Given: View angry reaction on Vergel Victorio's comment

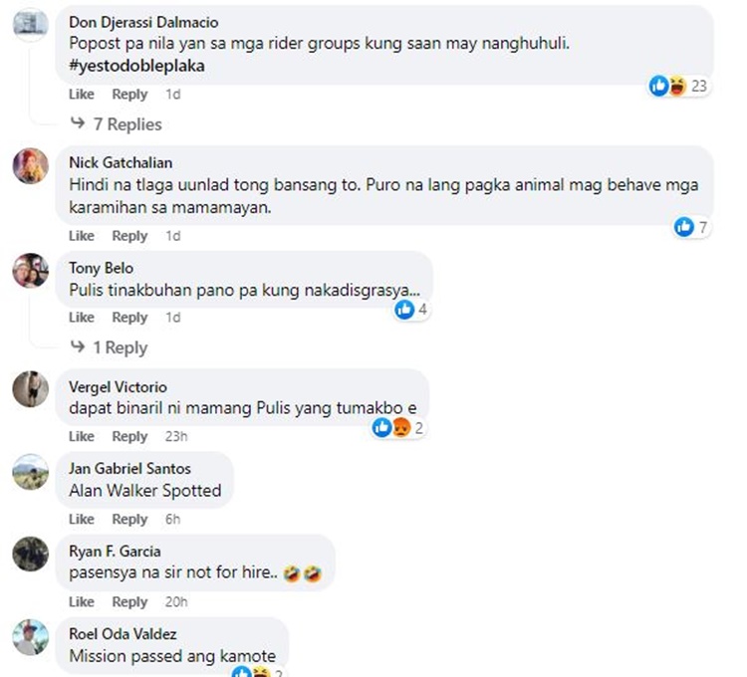Looking at the screenshot, I should pyautogui.click(x=401, y=427).
